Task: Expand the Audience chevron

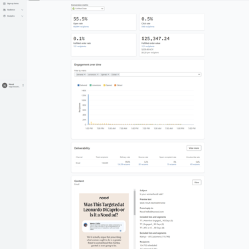Action: coord(22,10)
